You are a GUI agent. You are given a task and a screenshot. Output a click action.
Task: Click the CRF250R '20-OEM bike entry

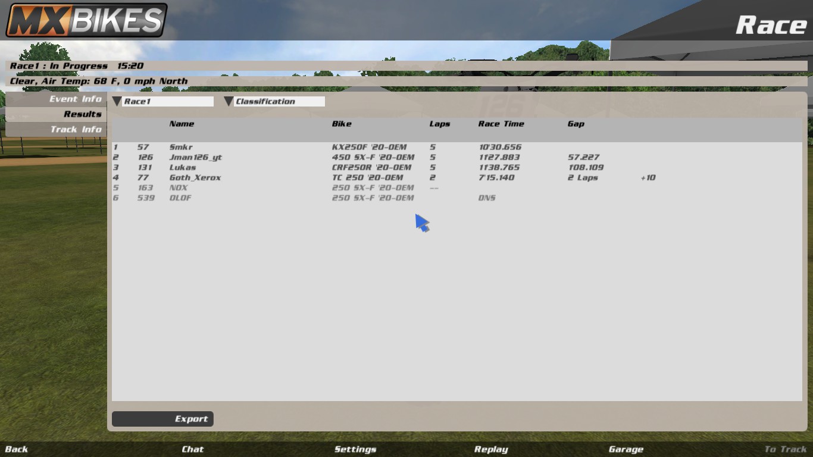(x=371, y=167)
